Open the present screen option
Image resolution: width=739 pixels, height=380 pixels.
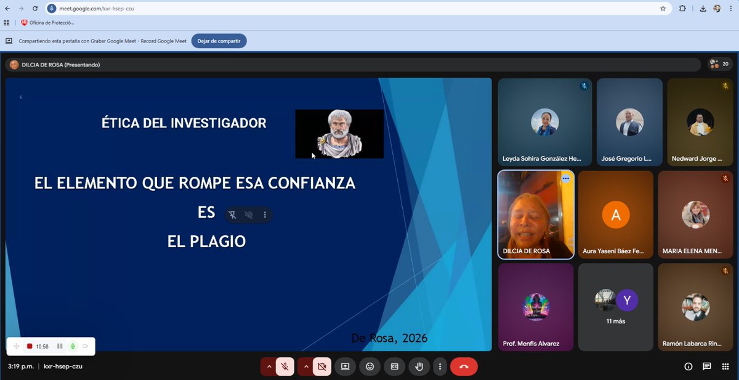(345, 366)
